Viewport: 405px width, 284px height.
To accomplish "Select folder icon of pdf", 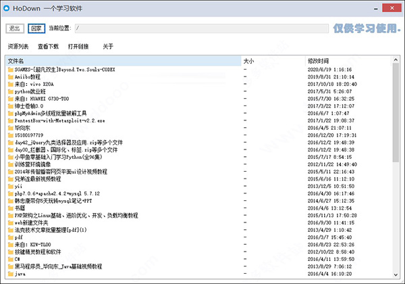I will [11, 237].
